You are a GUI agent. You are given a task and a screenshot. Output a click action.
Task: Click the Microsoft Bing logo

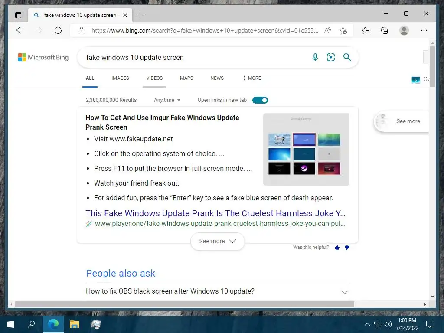click(x=43, y=57)
